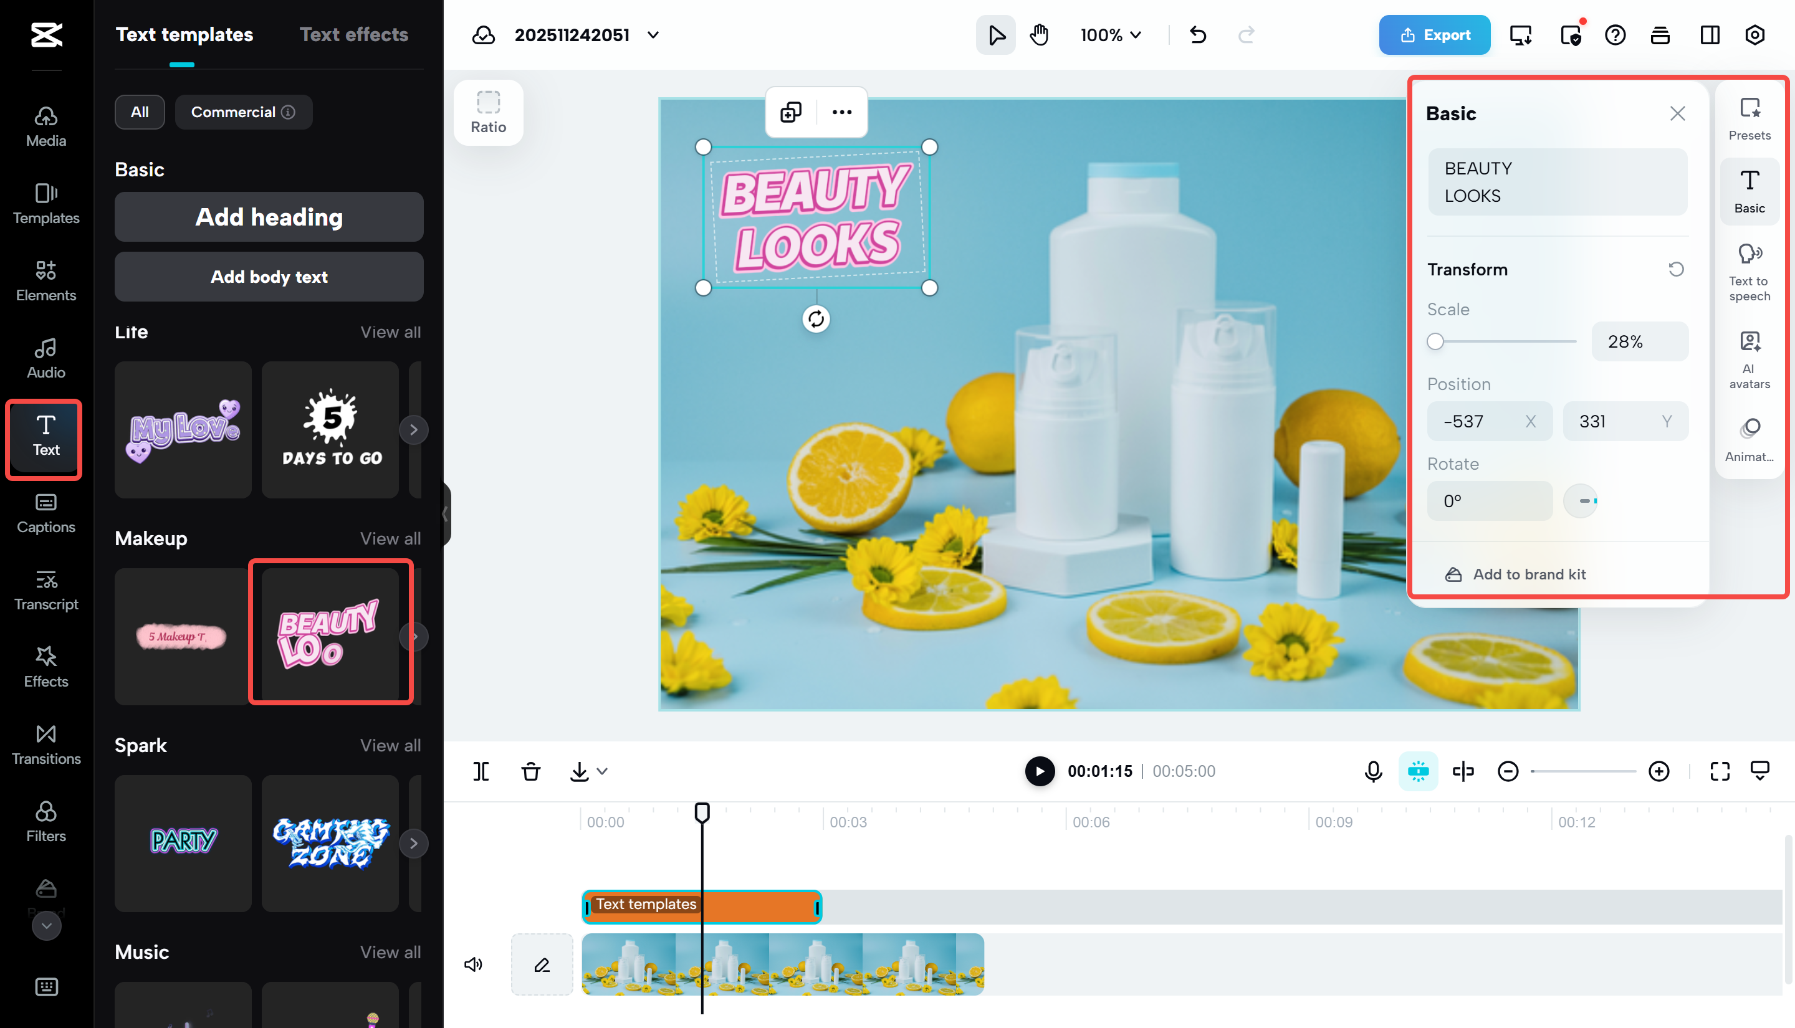The width and height of the screenshot is (1795, 1028).
Task: Switch to Text effects tab
Action: (x=354, y=35)
